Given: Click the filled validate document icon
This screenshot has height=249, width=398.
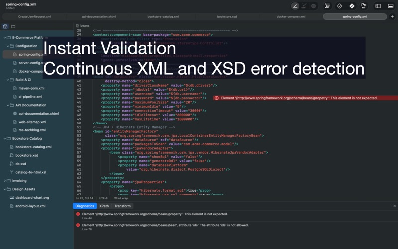Looking at the screenshot, I should click(352, 6).
